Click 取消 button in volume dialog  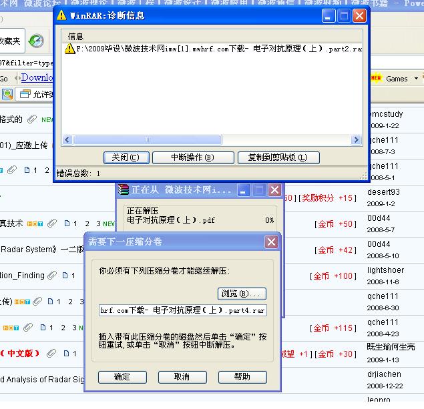click(x=182, y=377)
